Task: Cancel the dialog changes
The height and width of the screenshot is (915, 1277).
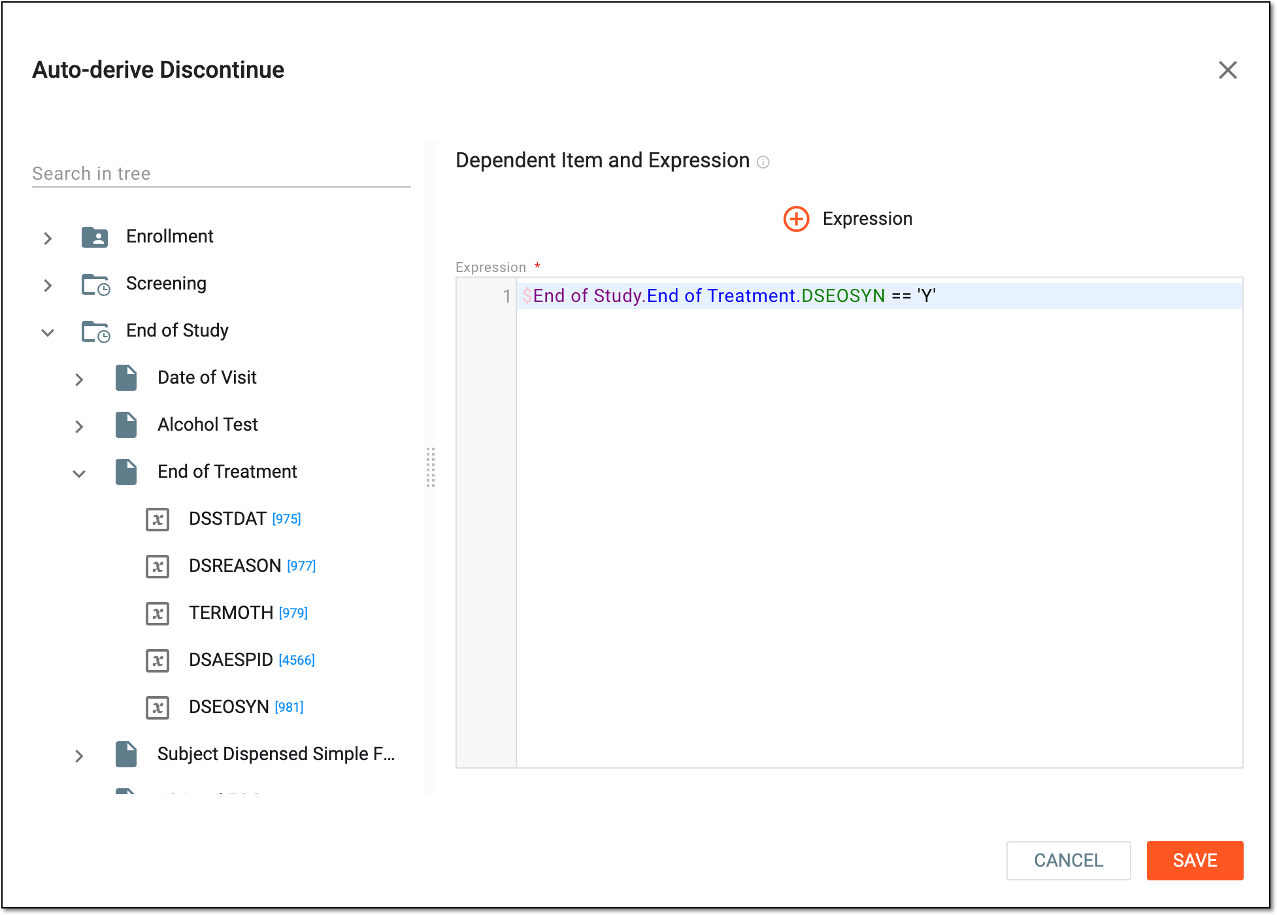Action: coord(1069,861)
